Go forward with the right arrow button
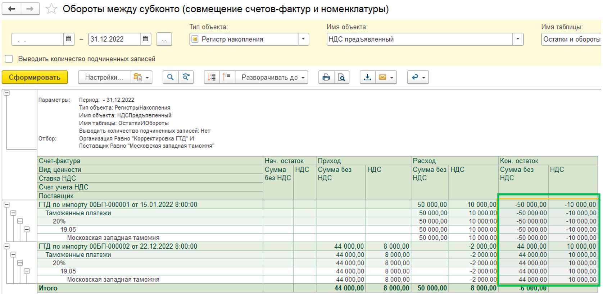Viewport: 603px width, 294px height. click(30, 9)
